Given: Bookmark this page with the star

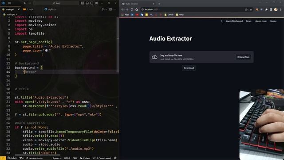Looking at the screenshot, I should click(251, 9).
